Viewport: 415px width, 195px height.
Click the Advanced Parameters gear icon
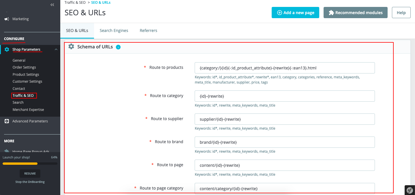(7, 121)
